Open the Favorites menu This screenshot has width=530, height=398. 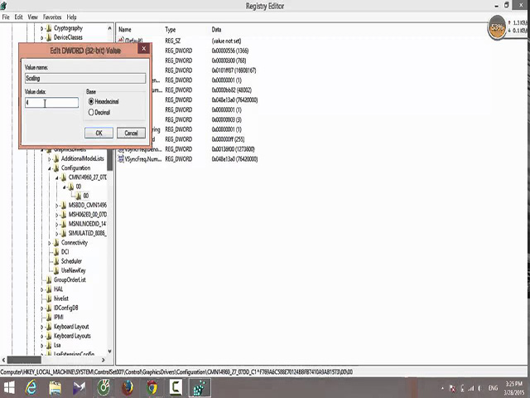[52, 17]
